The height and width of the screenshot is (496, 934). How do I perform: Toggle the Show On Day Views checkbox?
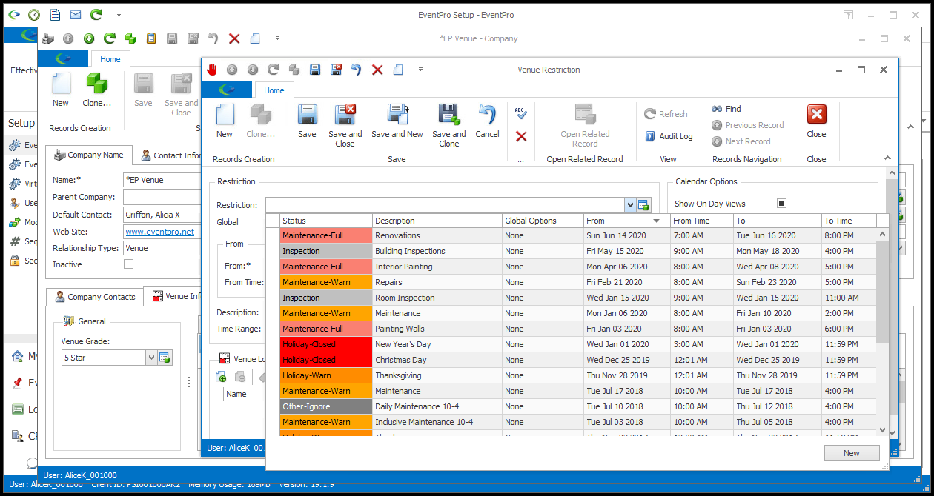pyautogui.click(x=781, y=203)
